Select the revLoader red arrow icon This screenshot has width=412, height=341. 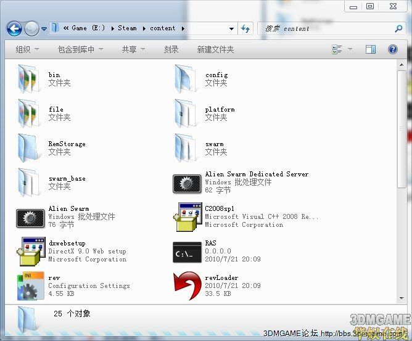coord(187,286)
